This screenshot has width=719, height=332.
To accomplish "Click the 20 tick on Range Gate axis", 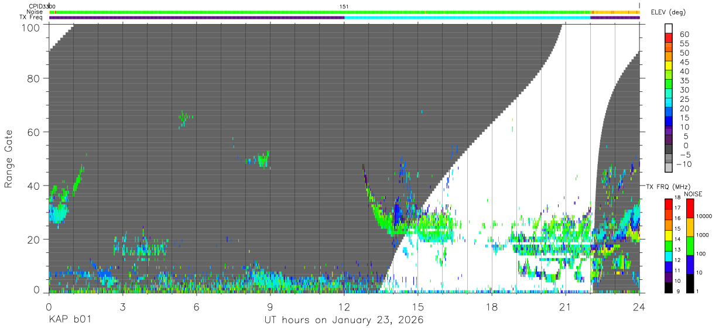I will pyautogui.click(x=35, y=239).
